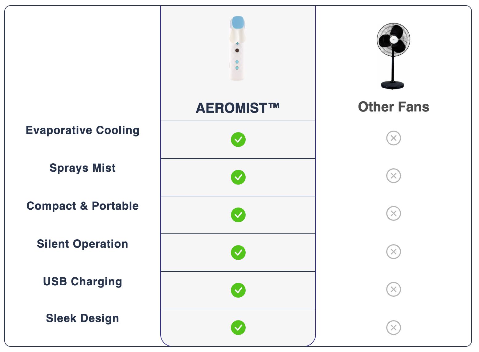Click the gray X for Compact & Portable
This screenshot has width=479, height=352.
pos(394,213)
